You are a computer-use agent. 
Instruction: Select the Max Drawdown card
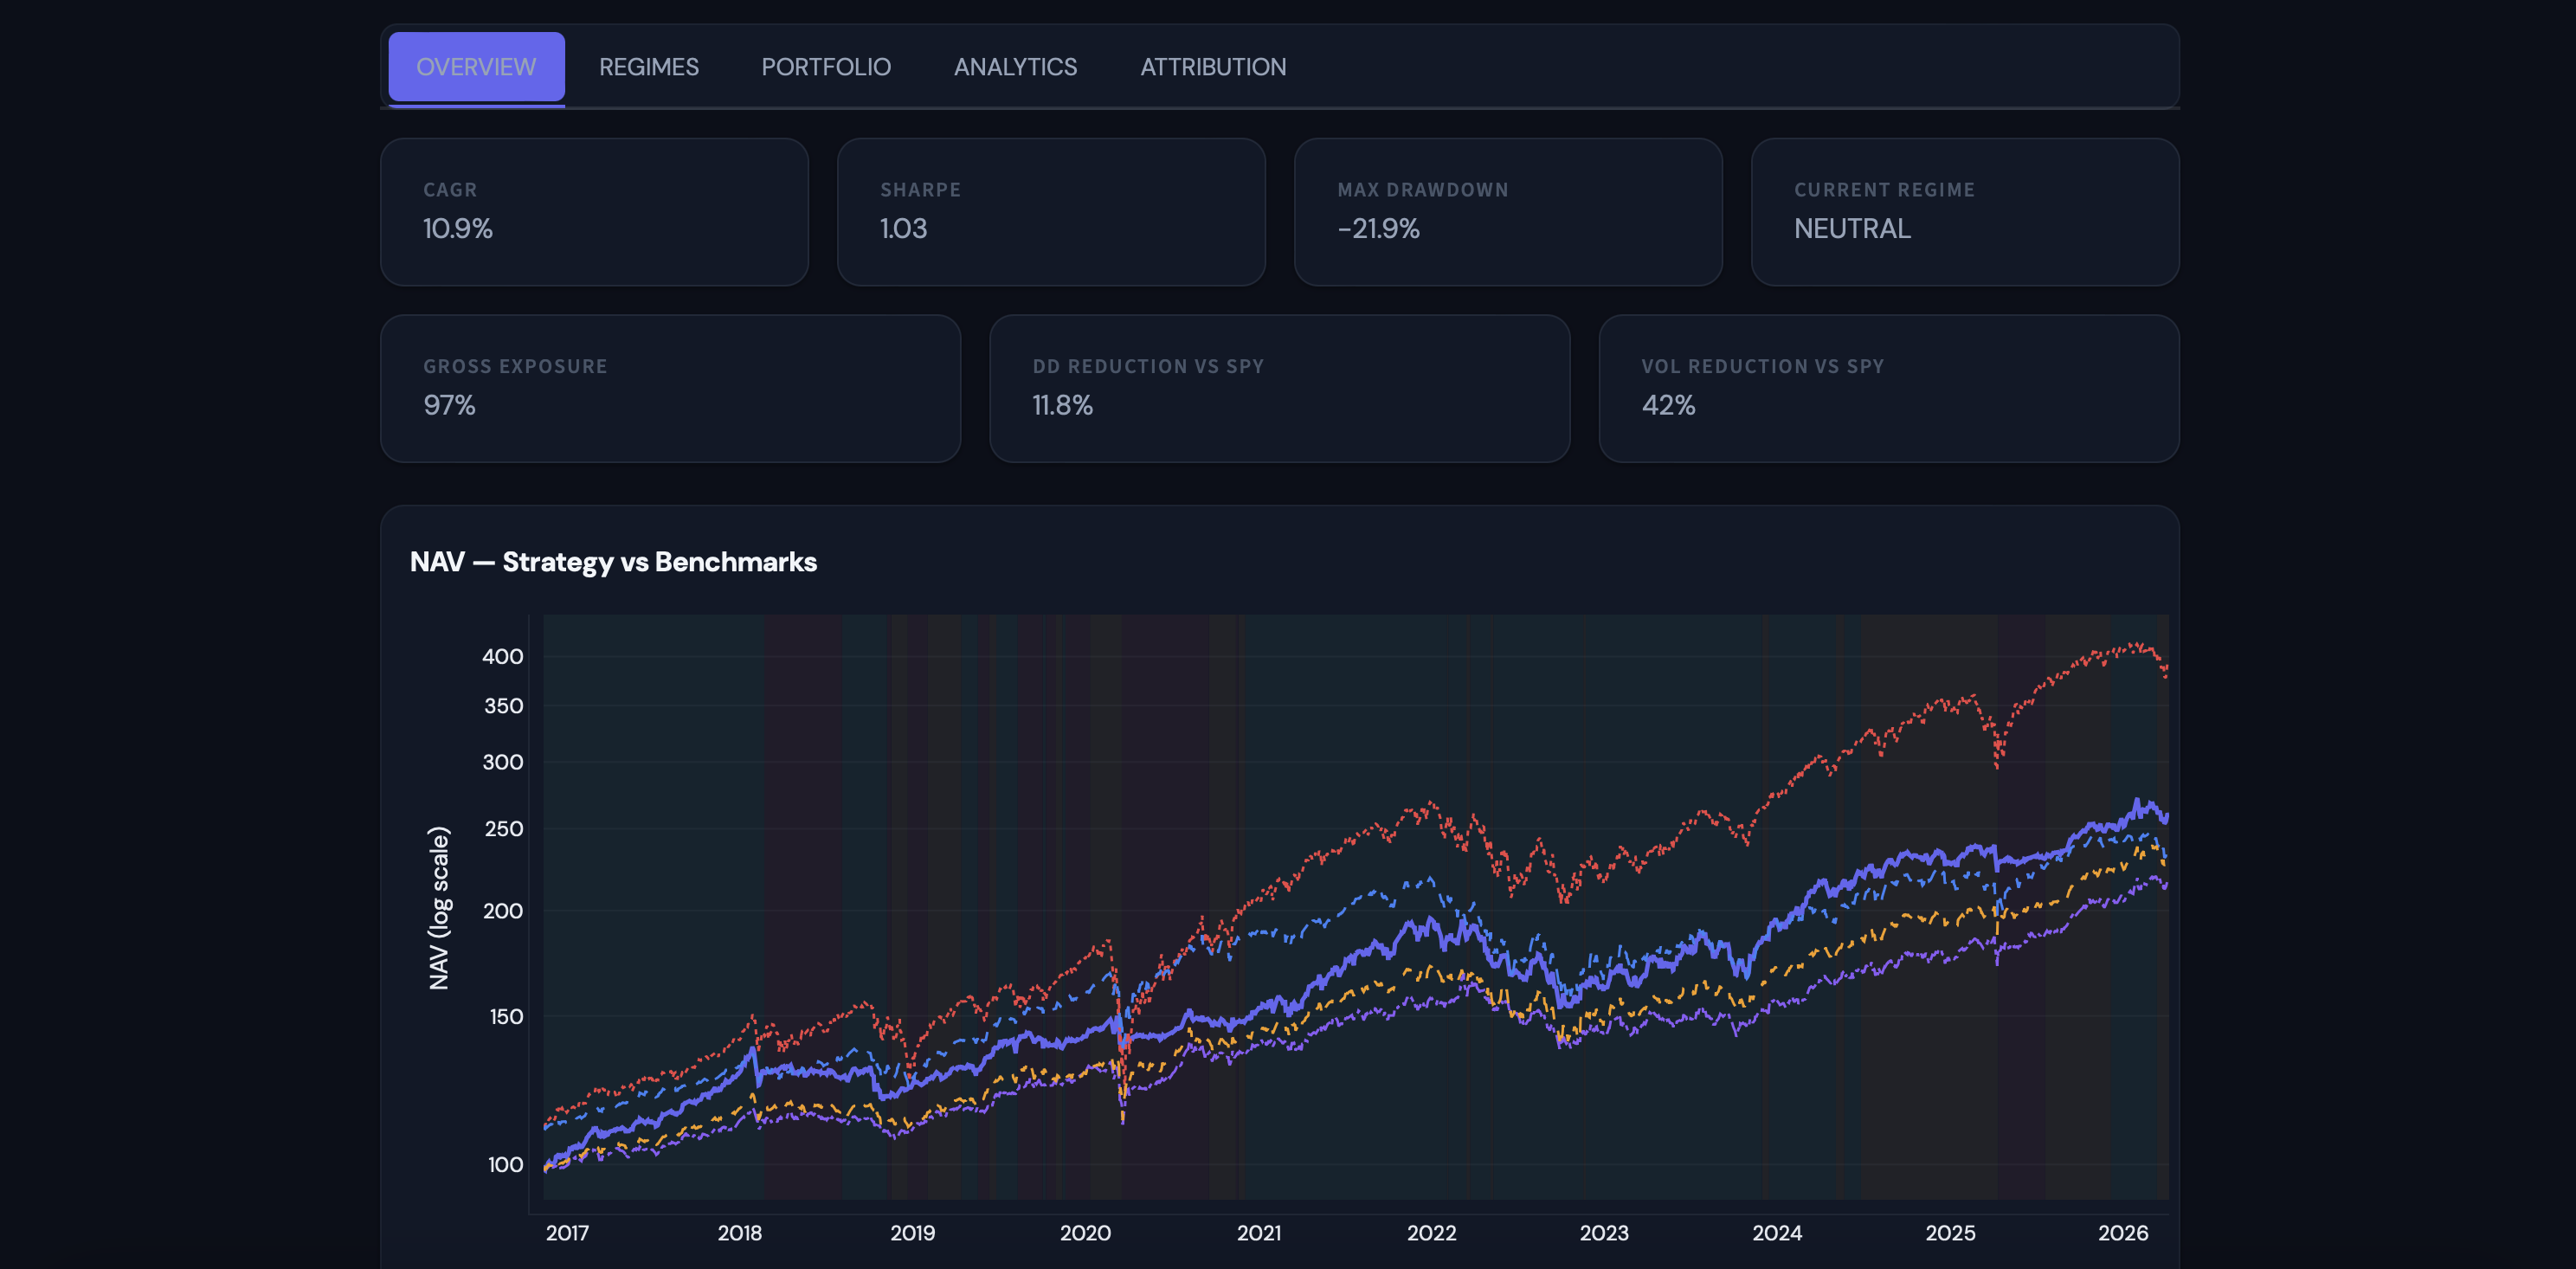click(x=1507, y=212)
